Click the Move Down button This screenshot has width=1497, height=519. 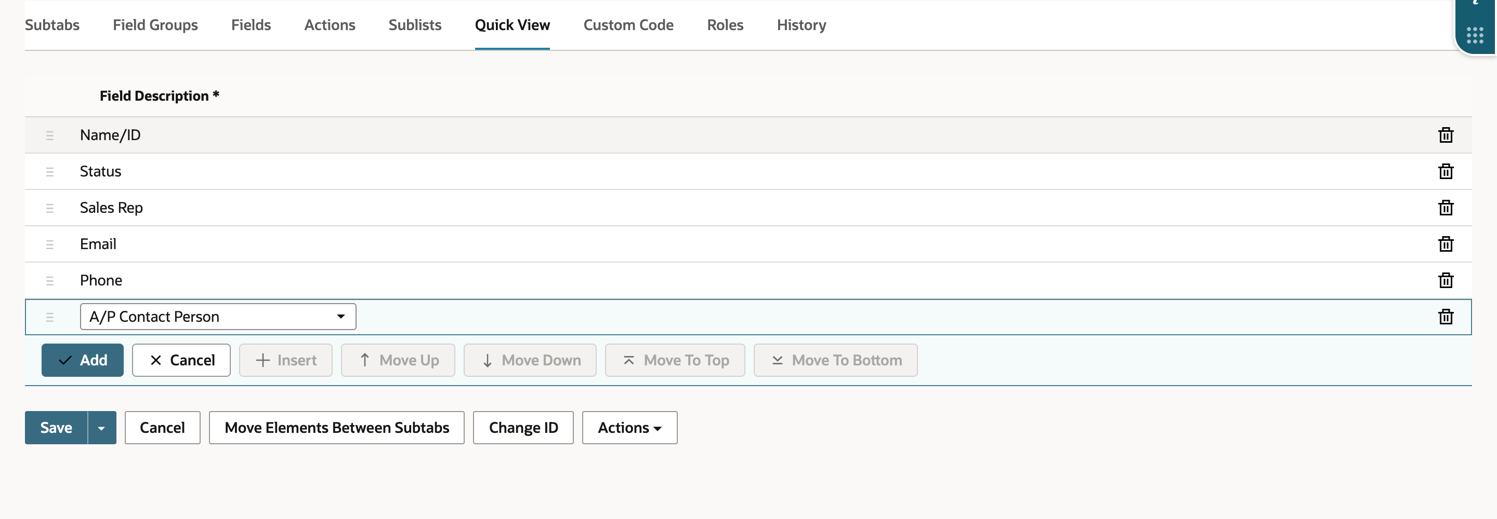click(x=530, y=360)
